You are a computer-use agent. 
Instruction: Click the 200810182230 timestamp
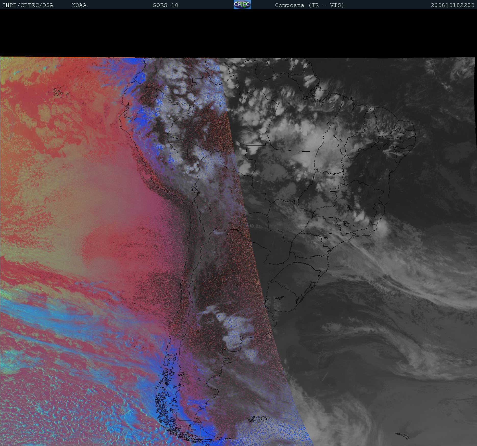tap(452, 5)
